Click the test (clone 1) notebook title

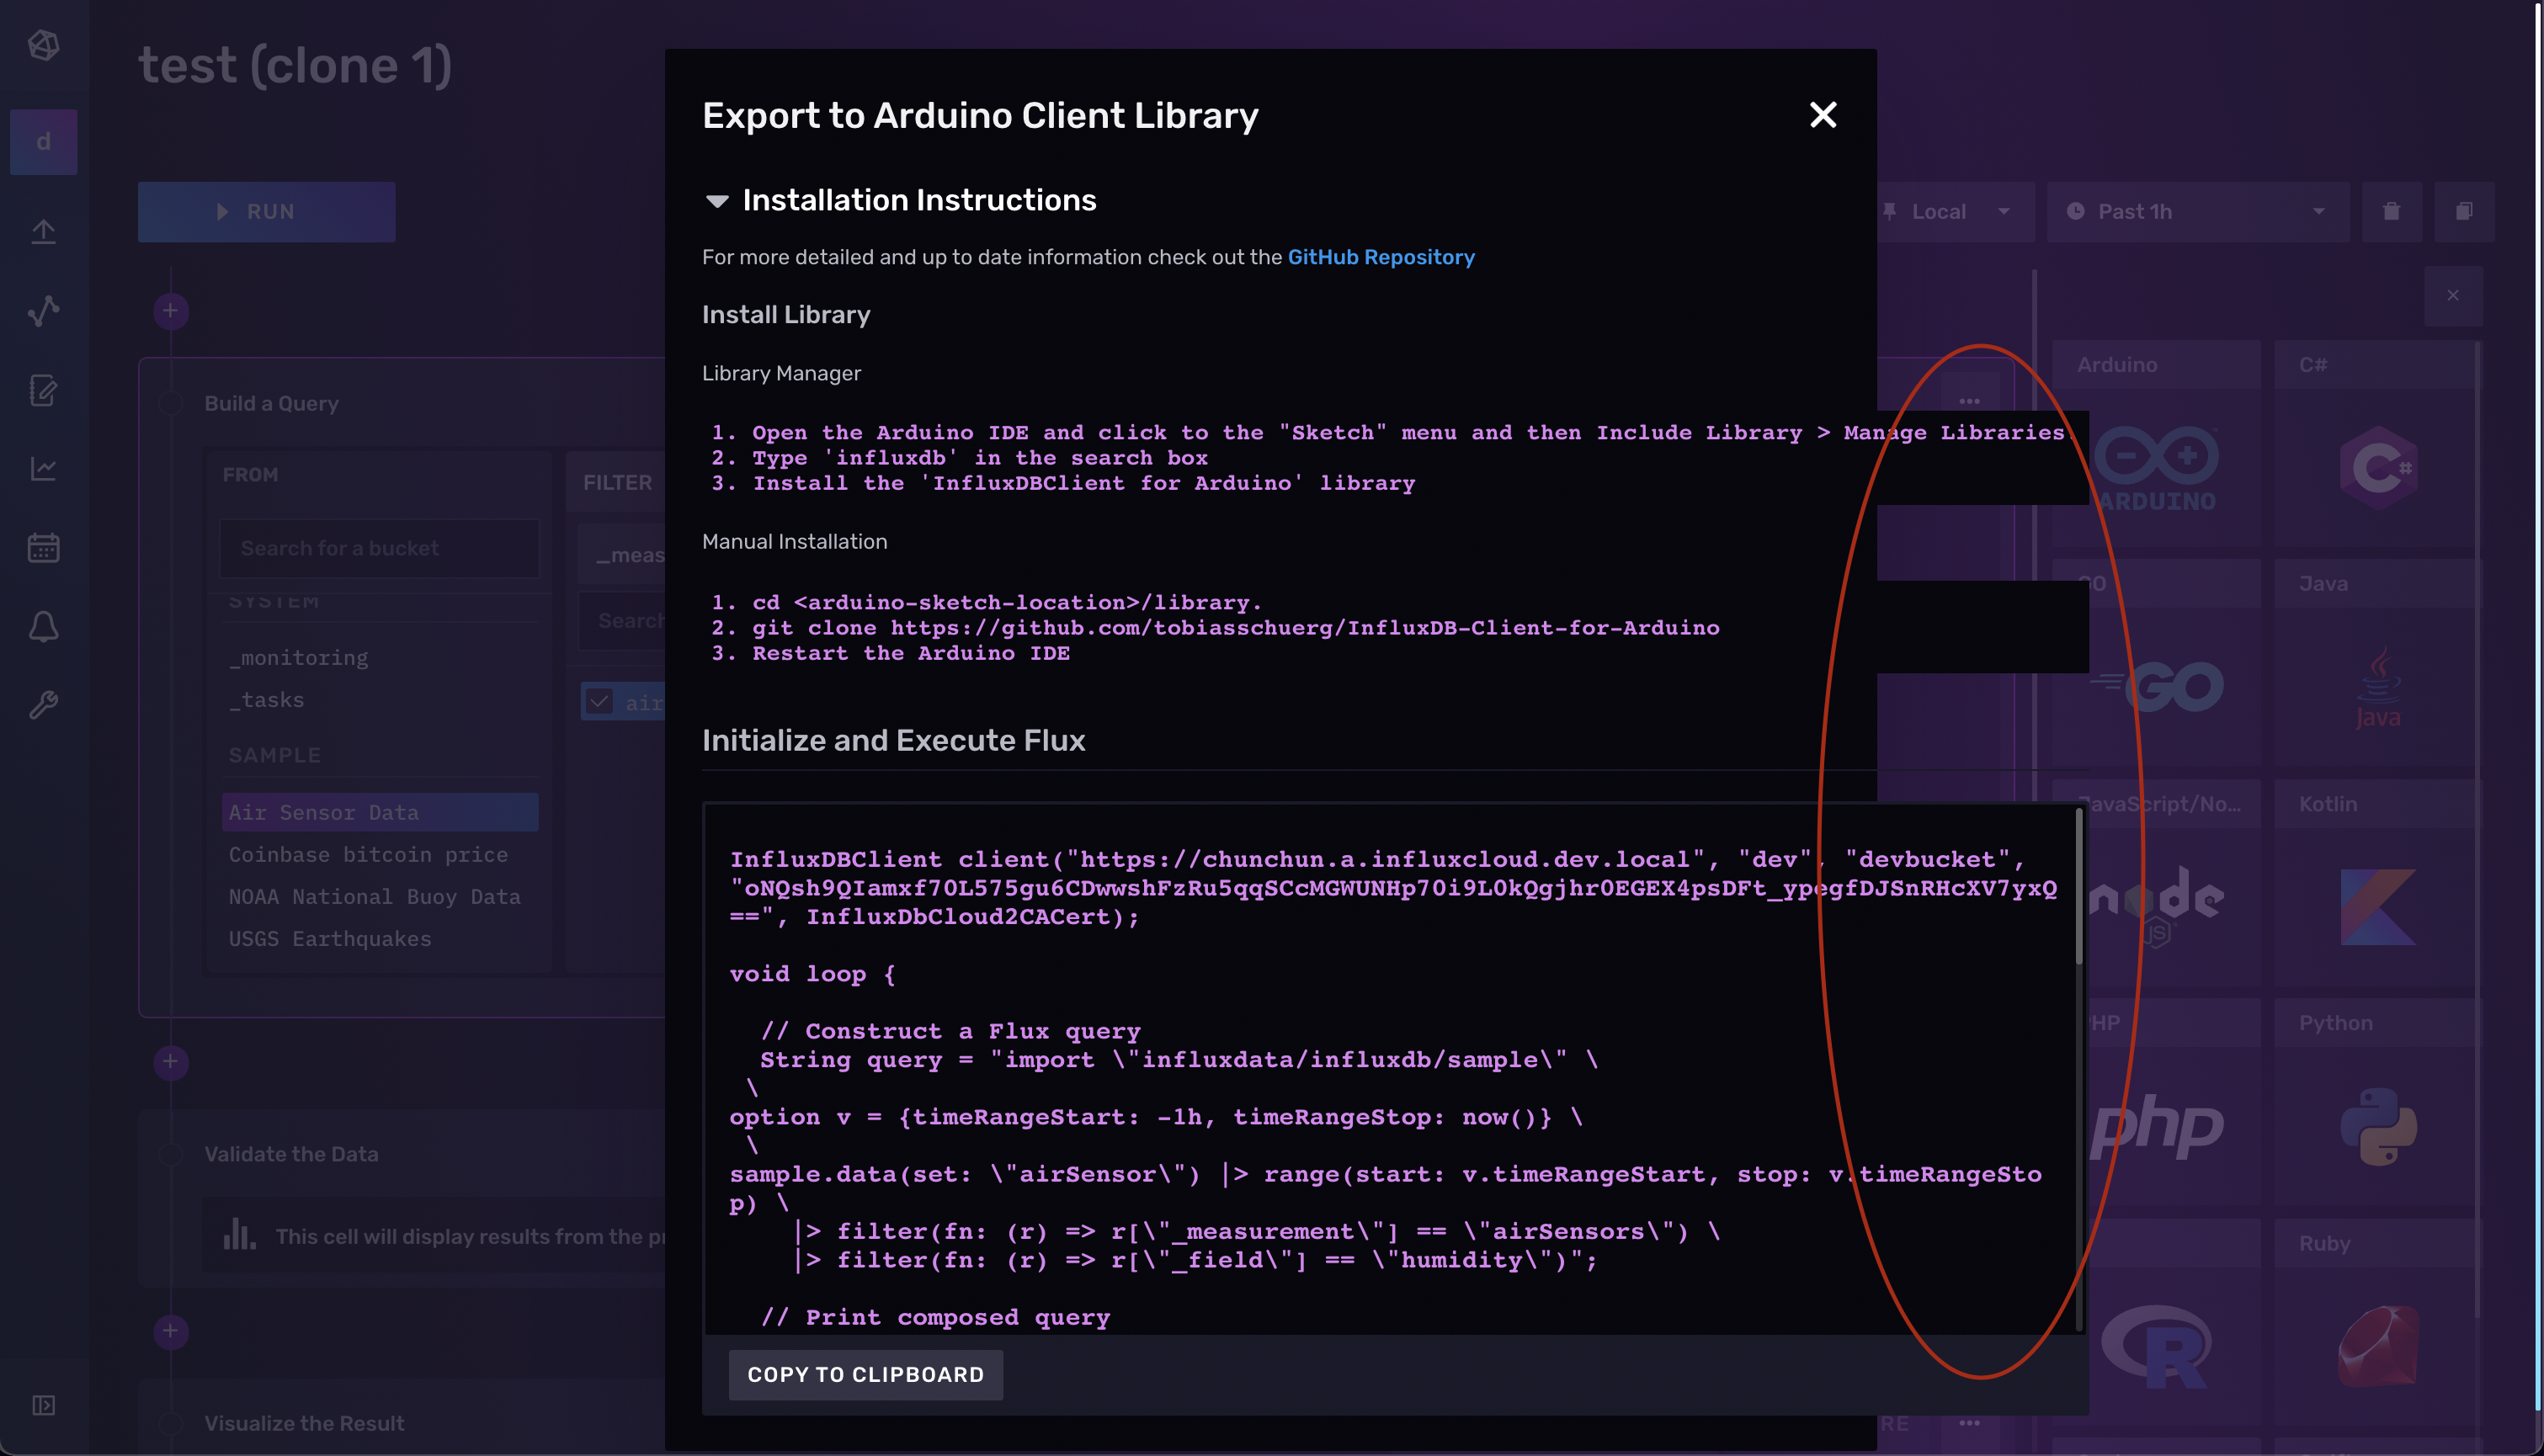pos(295,65)
